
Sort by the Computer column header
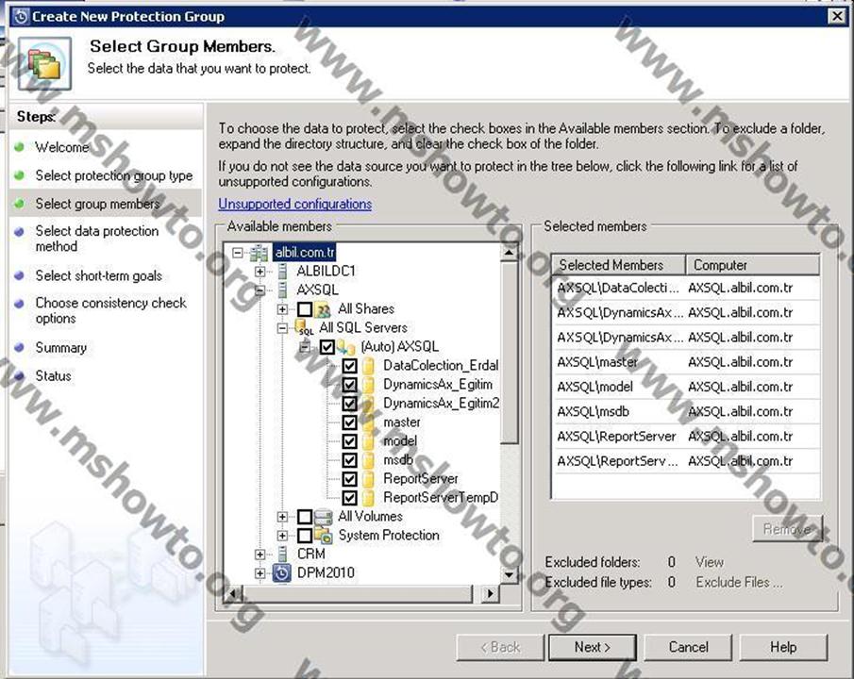(753, 265)
